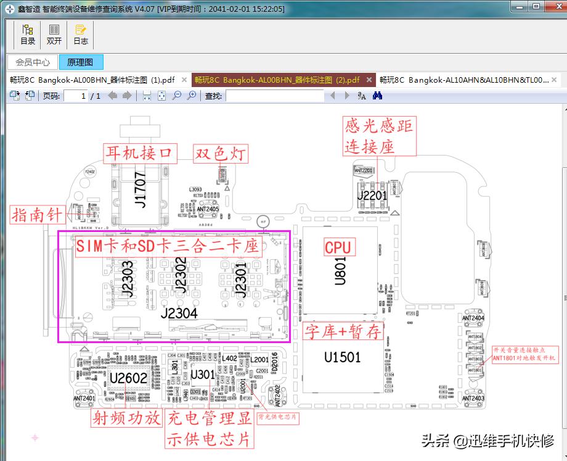Screen dimensions: 567x461
Task: Click the fit-to-page icon
Action: [161, 96]
